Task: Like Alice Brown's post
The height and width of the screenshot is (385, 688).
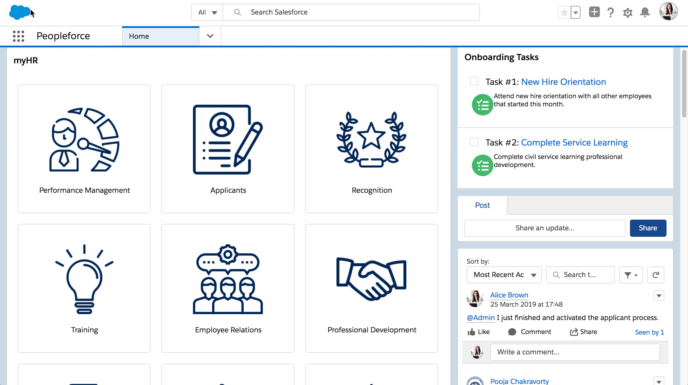Action: 478,332
